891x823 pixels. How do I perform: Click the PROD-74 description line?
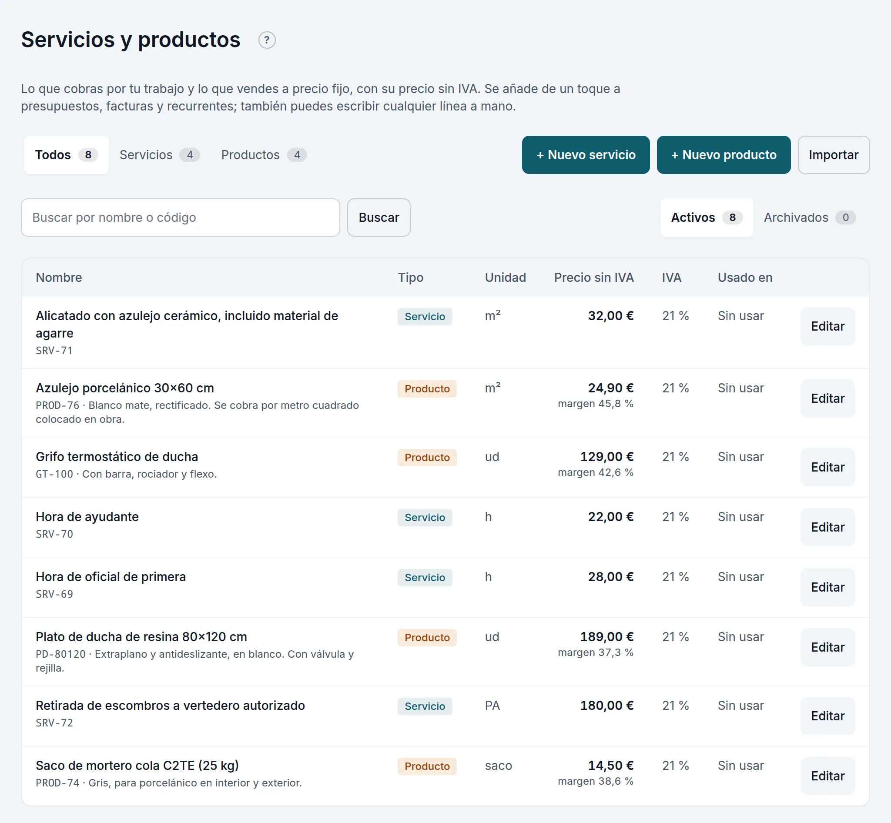169,783
